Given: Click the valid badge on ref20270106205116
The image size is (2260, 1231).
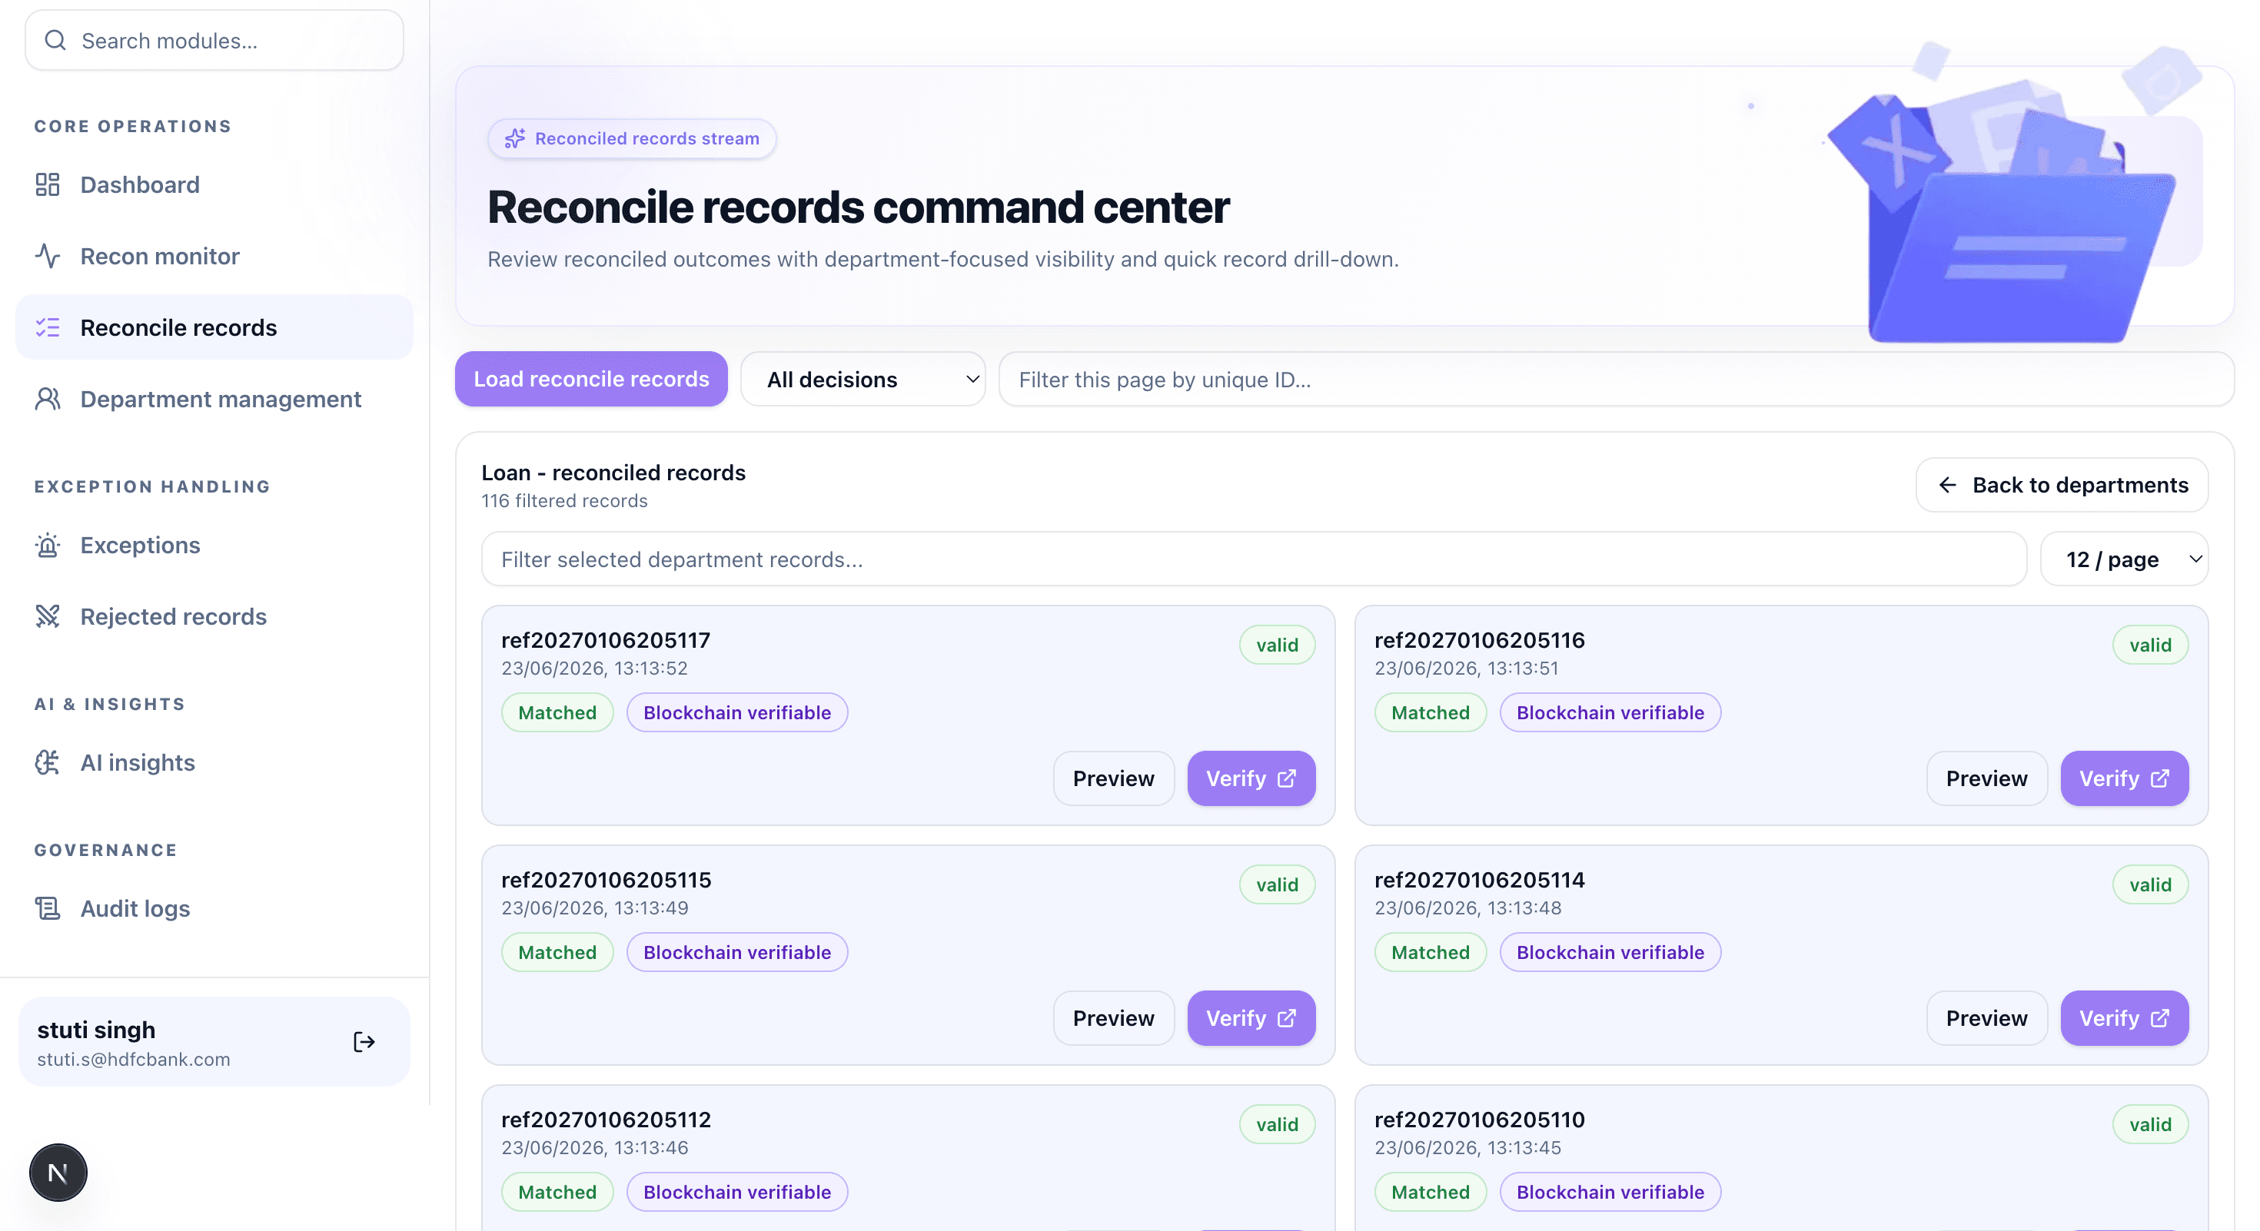Looking at the screenshot, I should 2150,645.
